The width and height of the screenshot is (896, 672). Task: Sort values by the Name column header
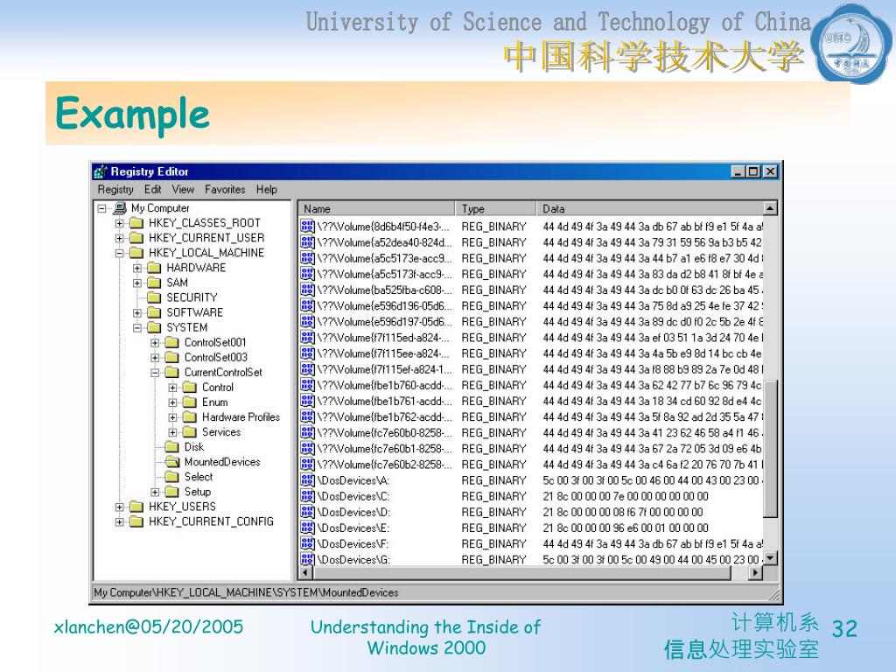[x=376, y=208]
